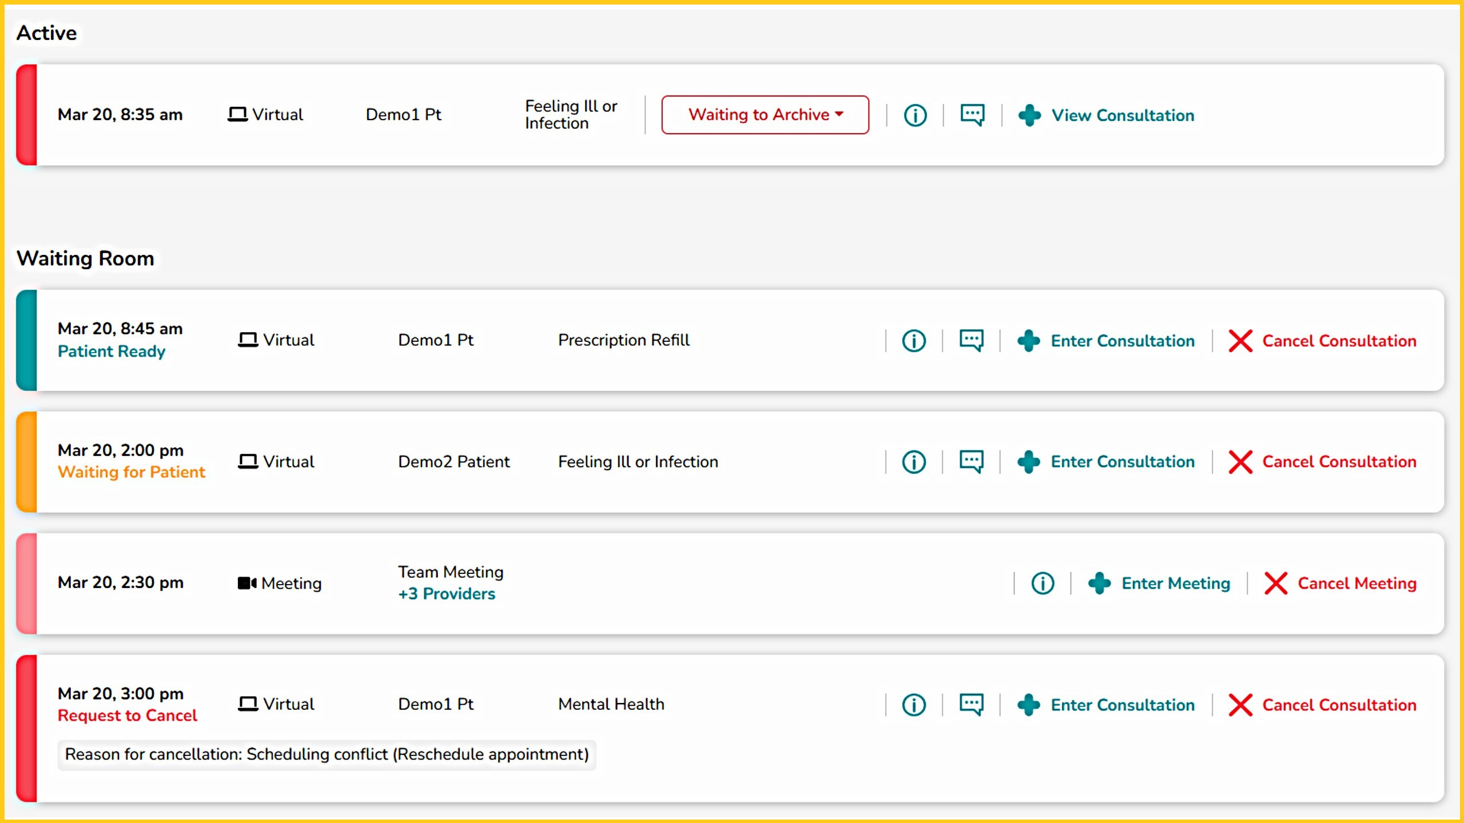Open chat icon for Active consultation
1464x823 pixels.
972,115
